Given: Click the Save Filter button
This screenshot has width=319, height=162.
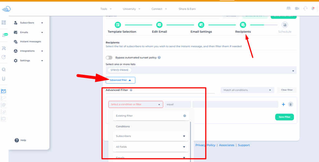Looking at the screenshot, I should tap(284, 117).
